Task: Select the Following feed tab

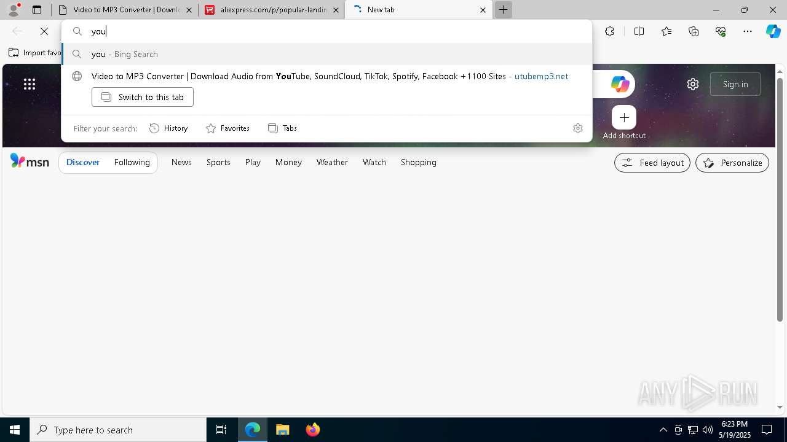Action: tap(132, 163)
